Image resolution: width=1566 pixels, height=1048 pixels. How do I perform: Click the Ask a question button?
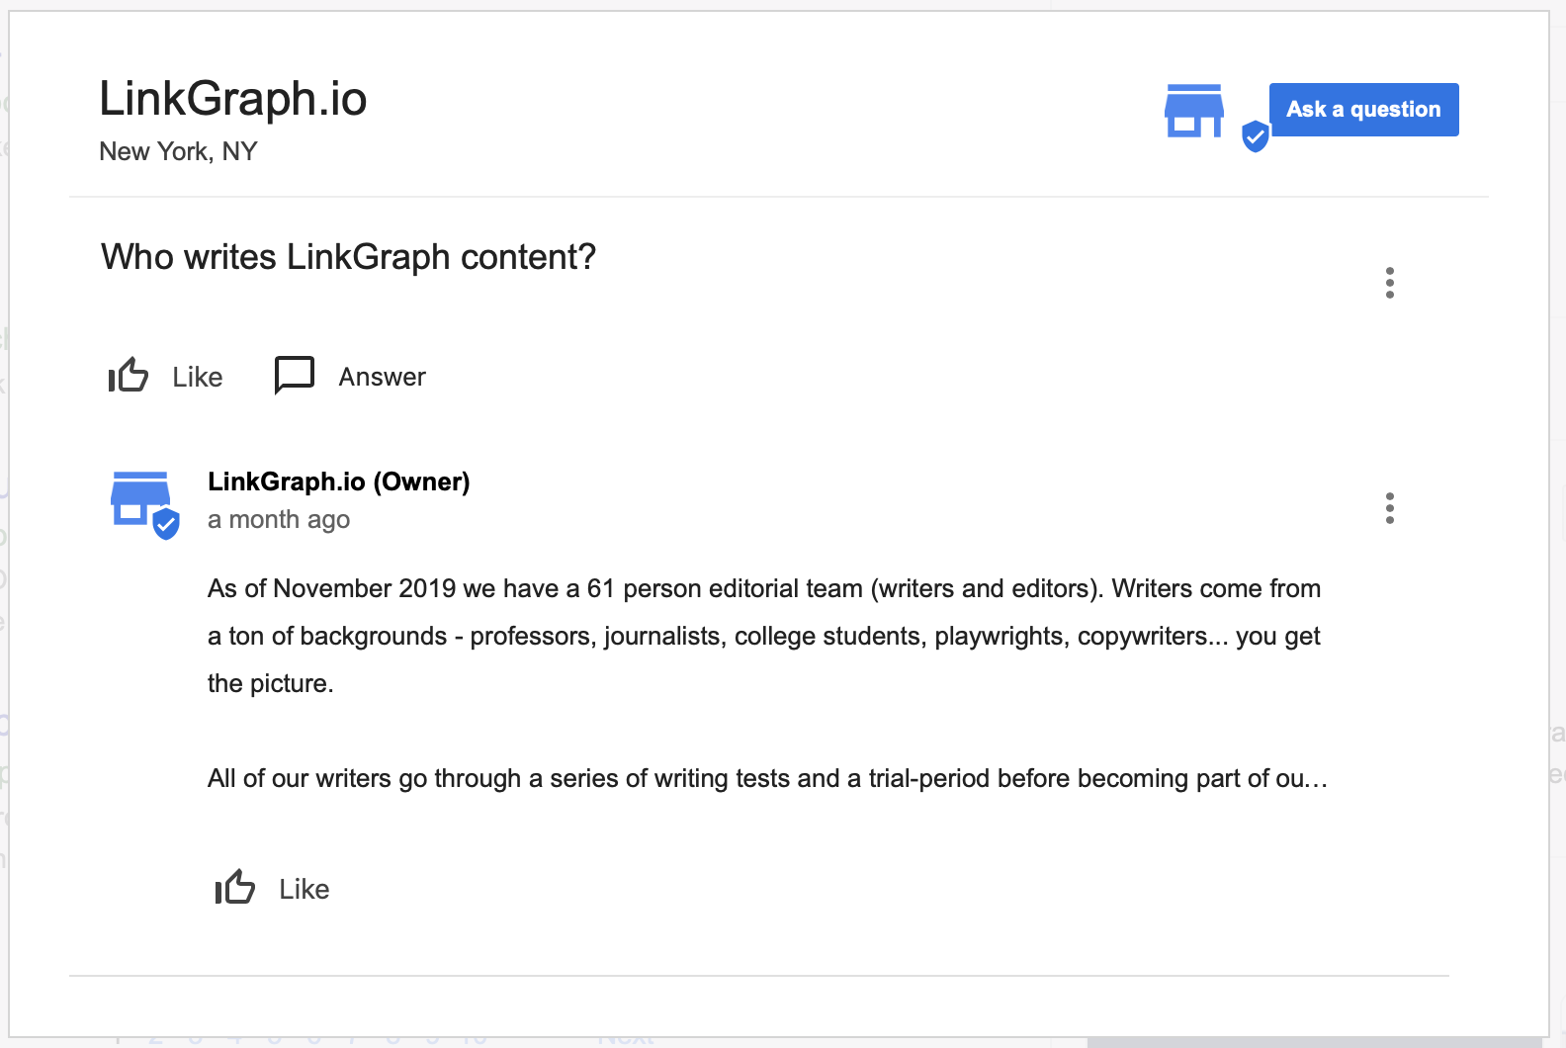coord(1363,110)
